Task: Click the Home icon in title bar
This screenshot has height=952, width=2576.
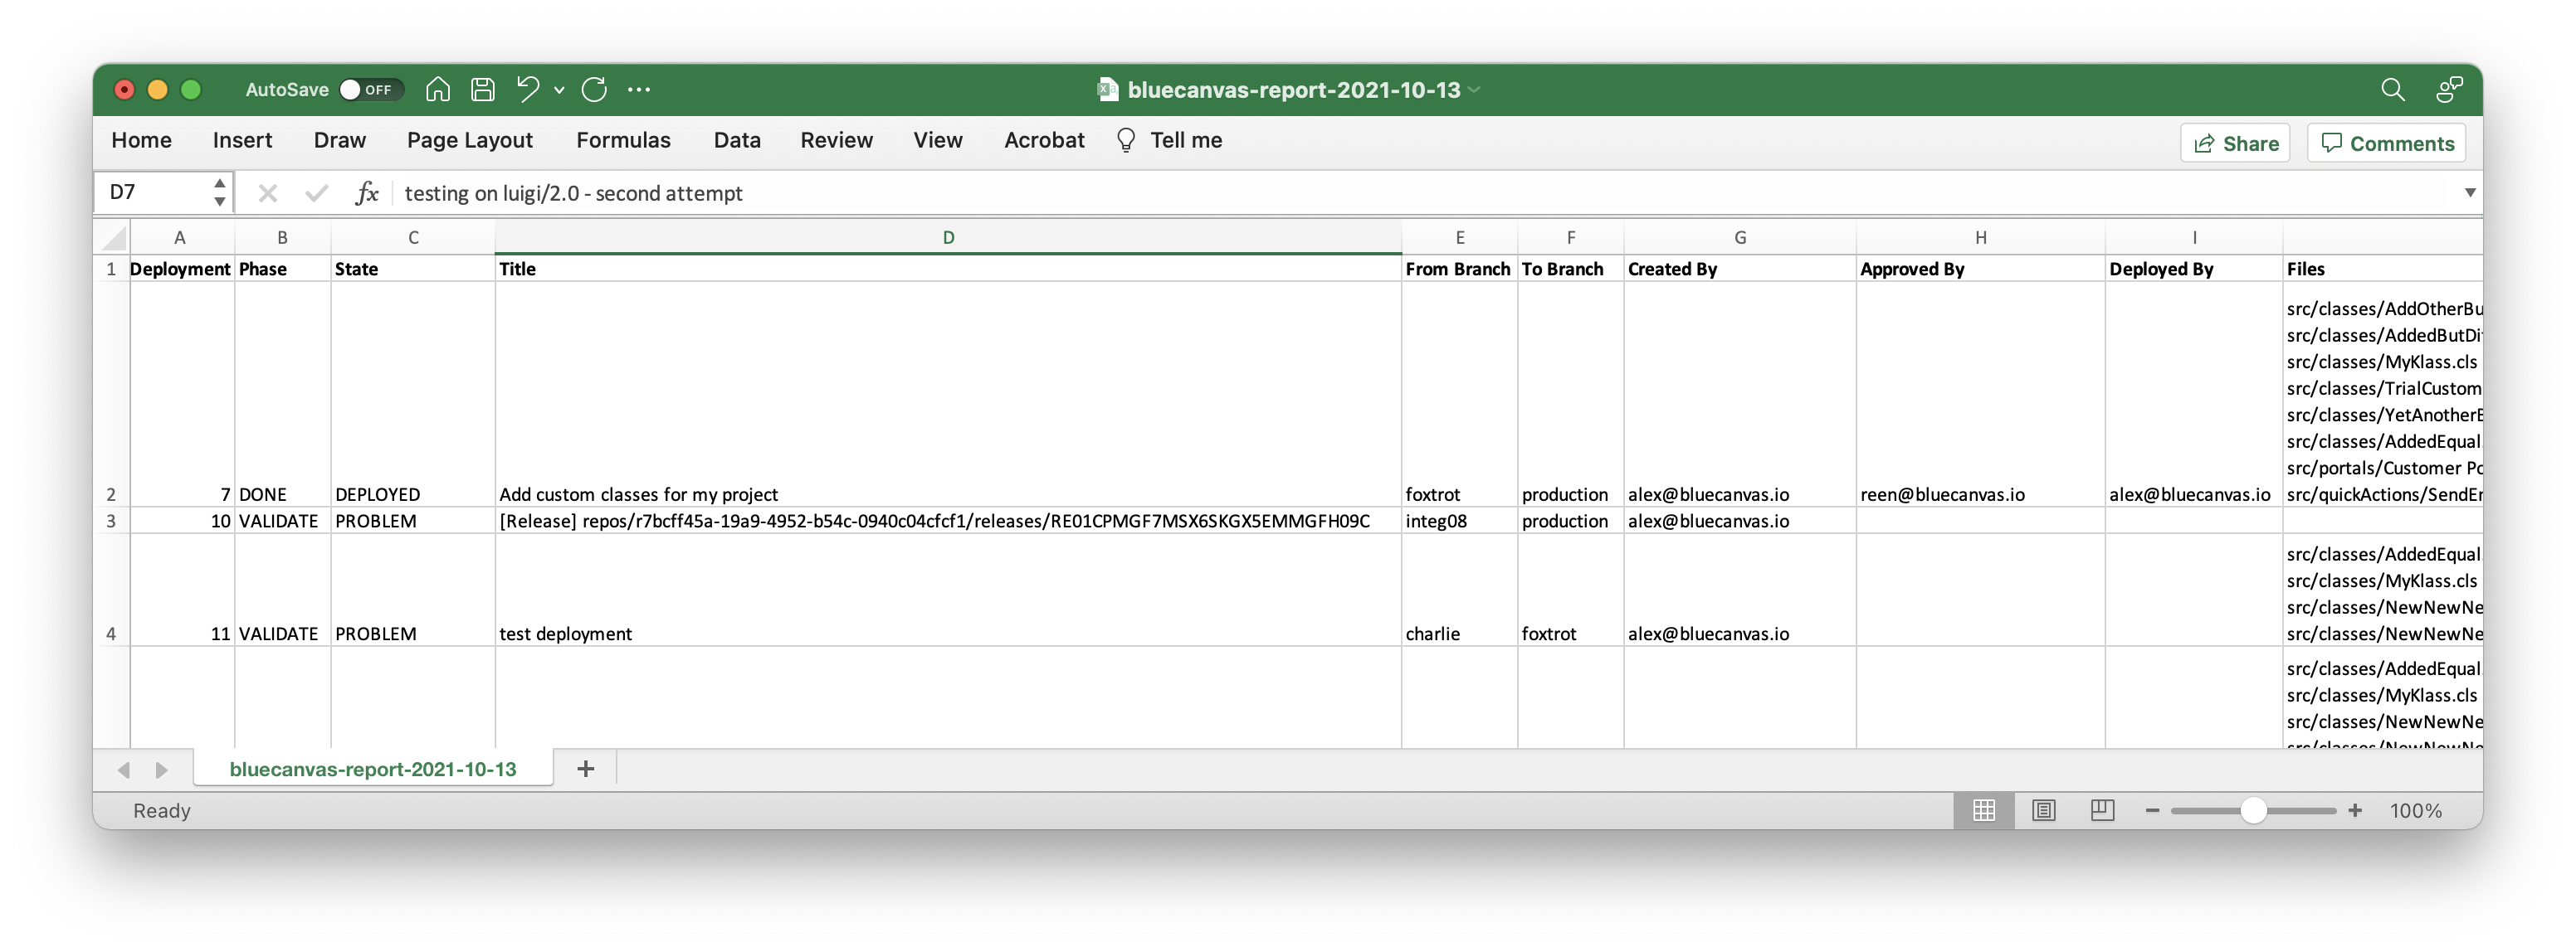Action: [437, 90]
